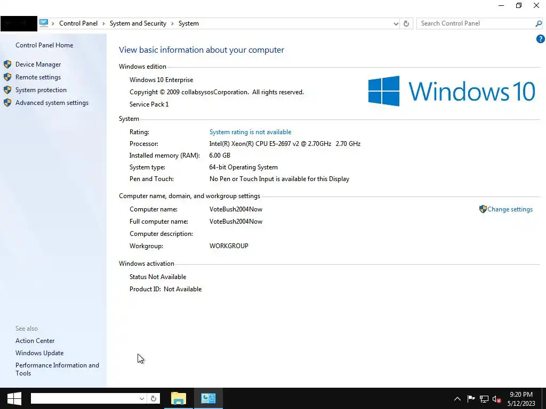
Task: Open File Explorer from taskbar
Action: click(x=178, y=398)
